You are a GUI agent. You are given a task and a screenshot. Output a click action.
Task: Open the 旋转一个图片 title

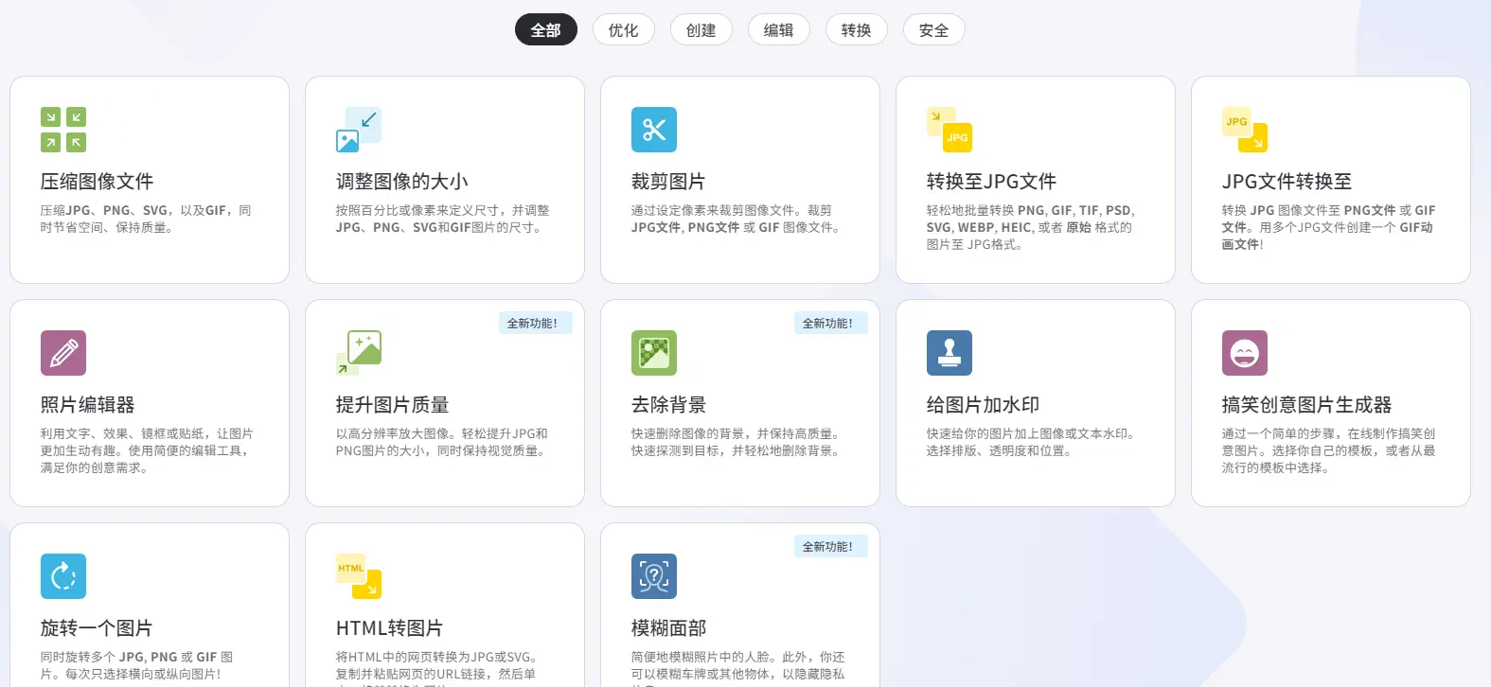point(97,628)
